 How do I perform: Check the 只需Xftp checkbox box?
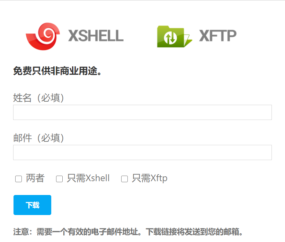pos(125,179)
